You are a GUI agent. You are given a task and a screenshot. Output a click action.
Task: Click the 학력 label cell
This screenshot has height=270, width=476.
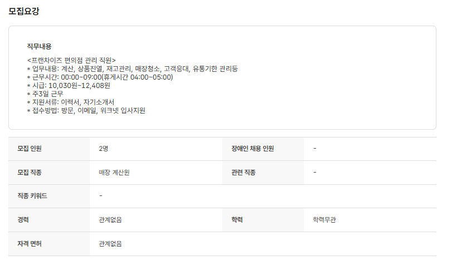click(x=237, y=220)
